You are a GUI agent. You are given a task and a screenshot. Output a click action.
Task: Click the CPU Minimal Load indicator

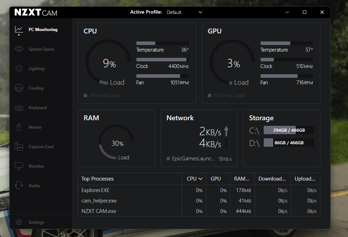point(102,95)
